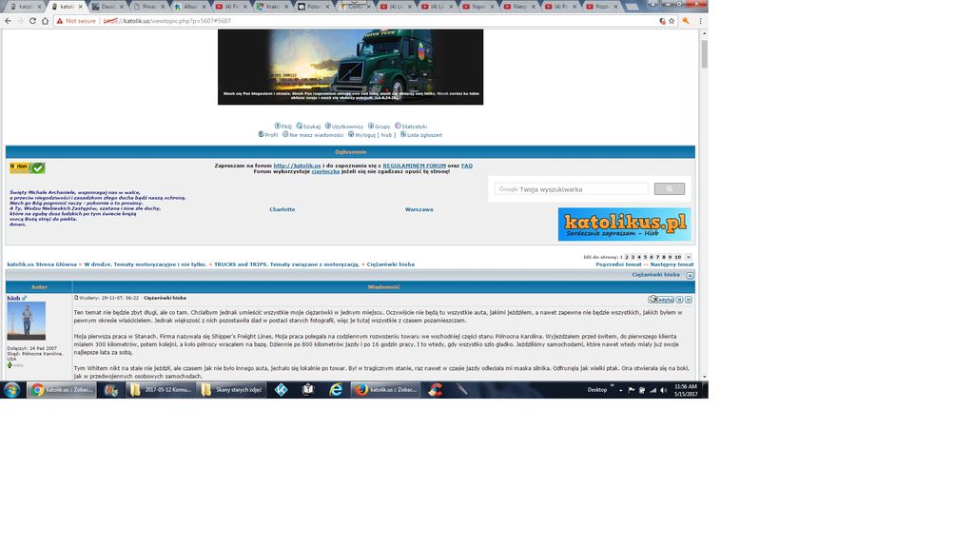Open the ciasteczka cookies link
Screen dimensions: 974x547
325,171
